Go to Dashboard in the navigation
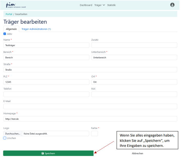 [x=86, y=5]
